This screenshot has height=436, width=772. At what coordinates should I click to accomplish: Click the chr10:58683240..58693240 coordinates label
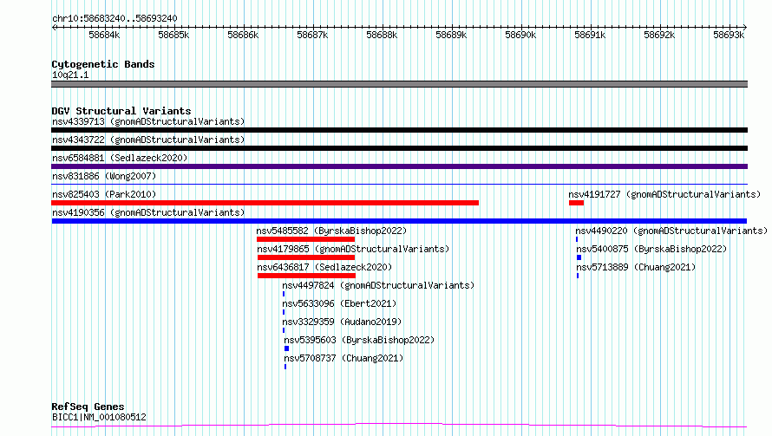click(114, 18)
